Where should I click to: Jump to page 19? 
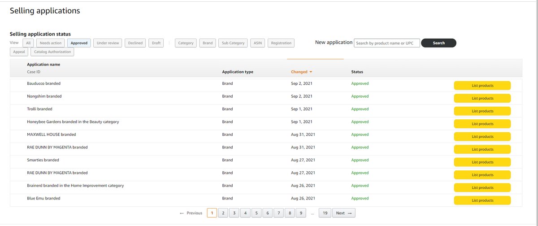click(x=325, y=213)
